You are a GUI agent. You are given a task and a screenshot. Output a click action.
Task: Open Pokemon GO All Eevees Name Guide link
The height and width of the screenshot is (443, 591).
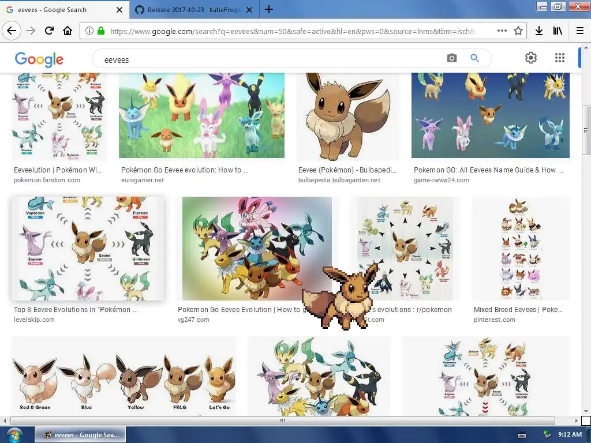488,170
